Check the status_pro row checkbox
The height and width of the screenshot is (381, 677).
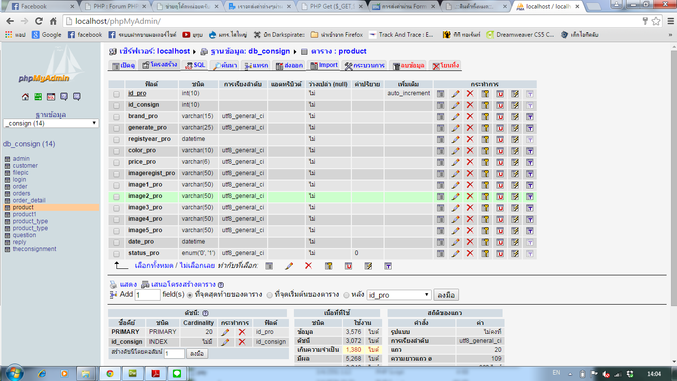[116, 254]
